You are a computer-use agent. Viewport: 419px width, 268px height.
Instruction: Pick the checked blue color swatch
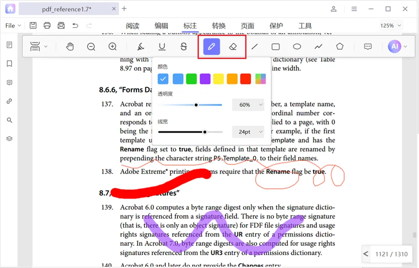tap(163, 79)
